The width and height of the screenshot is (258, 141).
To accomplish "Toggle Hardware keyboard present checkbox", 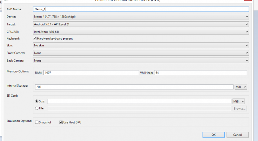I will [x=35, y=39].
